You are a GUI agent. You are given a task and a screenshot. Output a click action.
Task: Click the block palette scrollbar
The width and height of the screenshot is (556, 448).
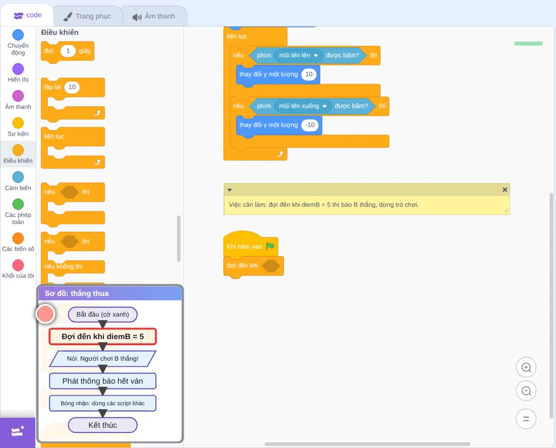(x=178, y=238)
